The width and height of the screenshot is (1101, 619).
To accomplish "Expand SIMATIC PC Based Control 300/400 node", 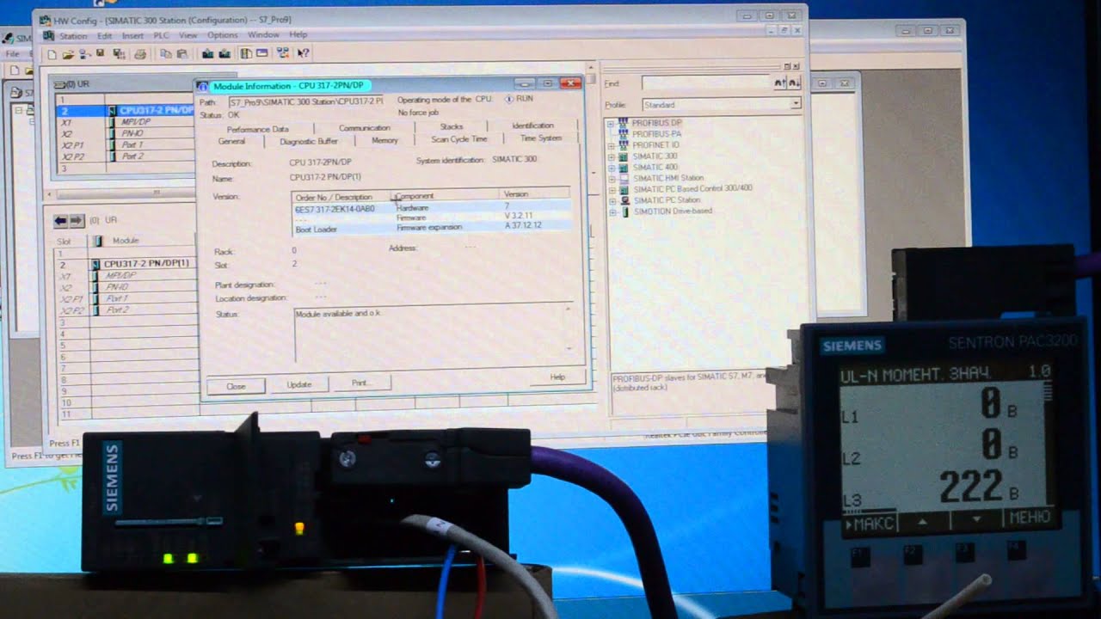I will 612,189.
